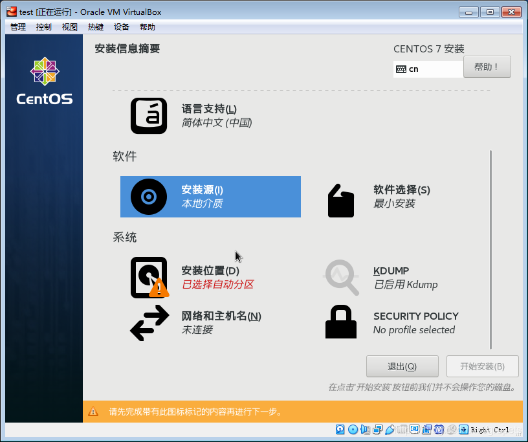Click the disk-operation hint text below buttons
Image resolution: width=528 pixels, height=442 pixels.
[423, 387]
